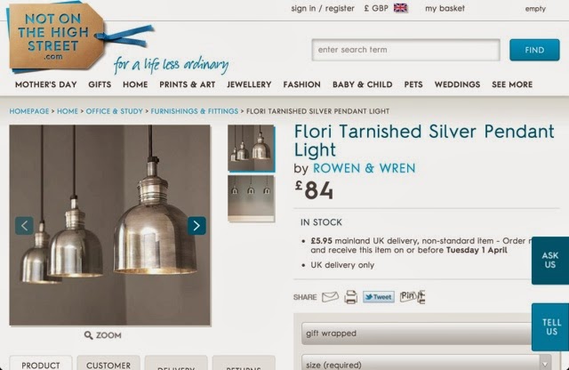The width and height of the screenshot is (569, 370).
Task: Expand the size (required) dropdown
Action: (x=427, y=363)
